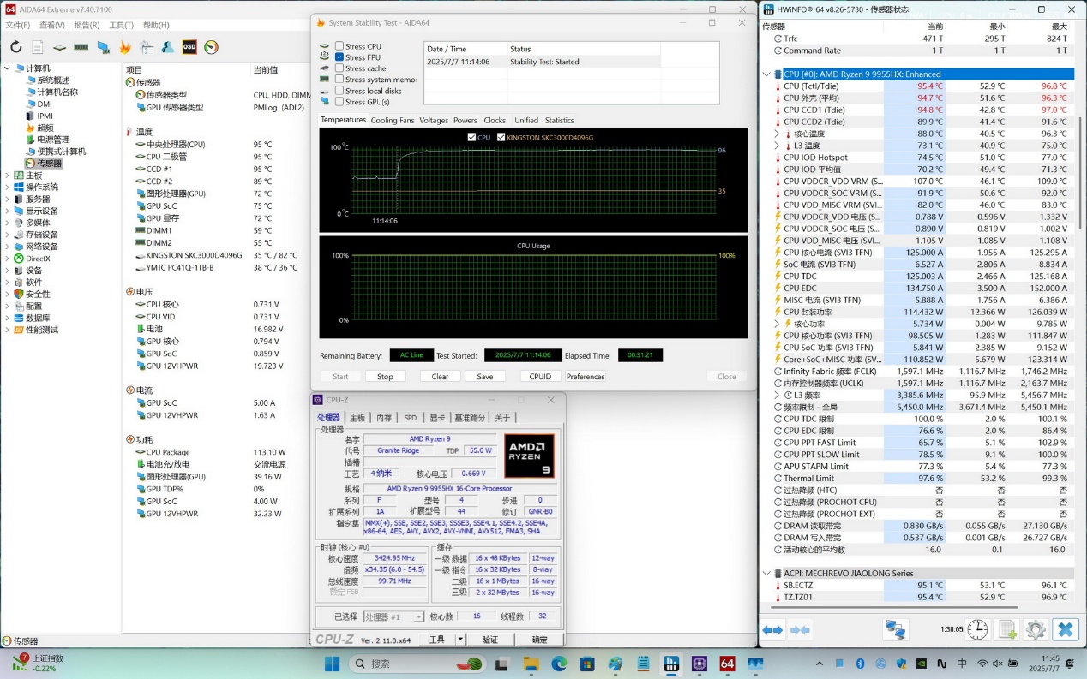Click the NVIDIA tray icon
The width and height of the screenshot is (1087, 679).
pos(921,664)
